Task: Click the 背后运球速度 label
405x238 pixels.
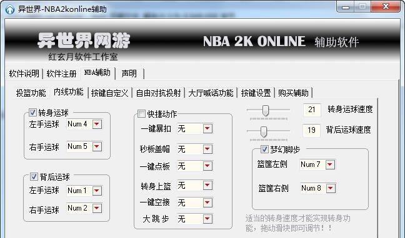Action: [348, 130]
